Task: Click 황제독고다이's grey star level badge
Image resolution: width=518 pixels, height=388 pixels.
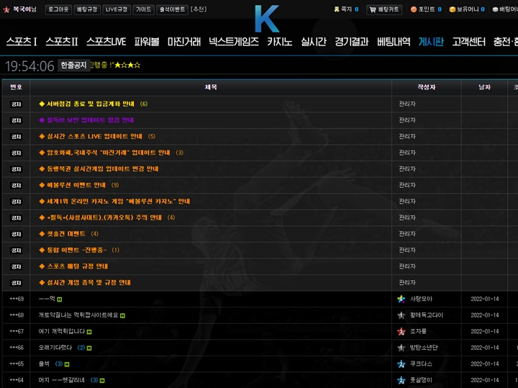Action: click(401, 315)
